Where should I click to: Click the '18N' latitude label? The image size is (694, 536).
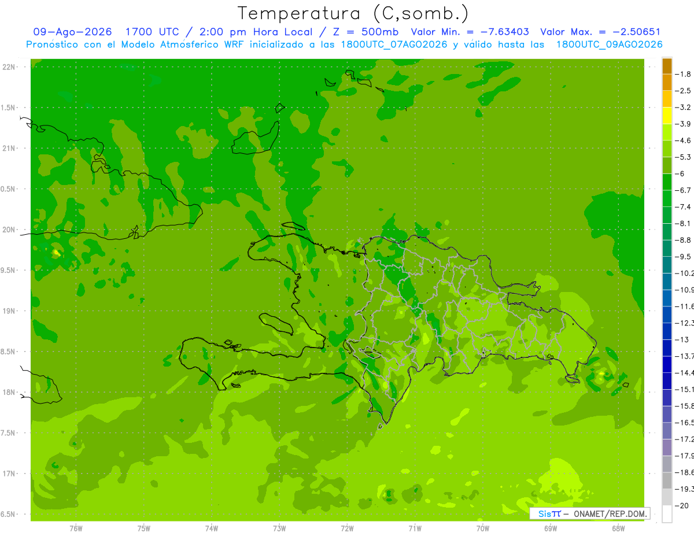pyautogui.click(x=9, y=392)
